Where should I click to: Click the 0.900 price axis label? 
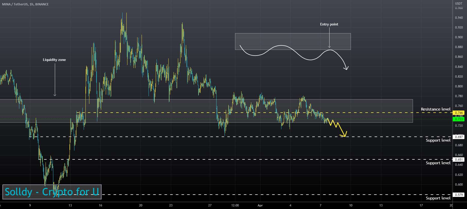pyautogui.click(x=459, y=37)
